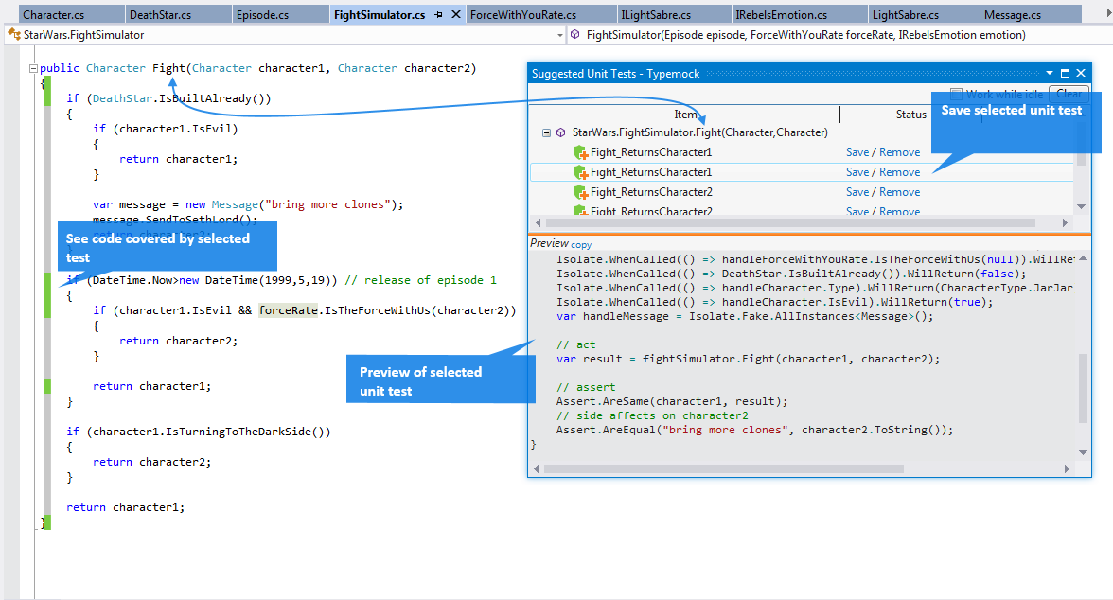Click the StarWars.FightSimulator class icon in navigation bar
The height and width of the screenshot is (600, 1113).
13,35
